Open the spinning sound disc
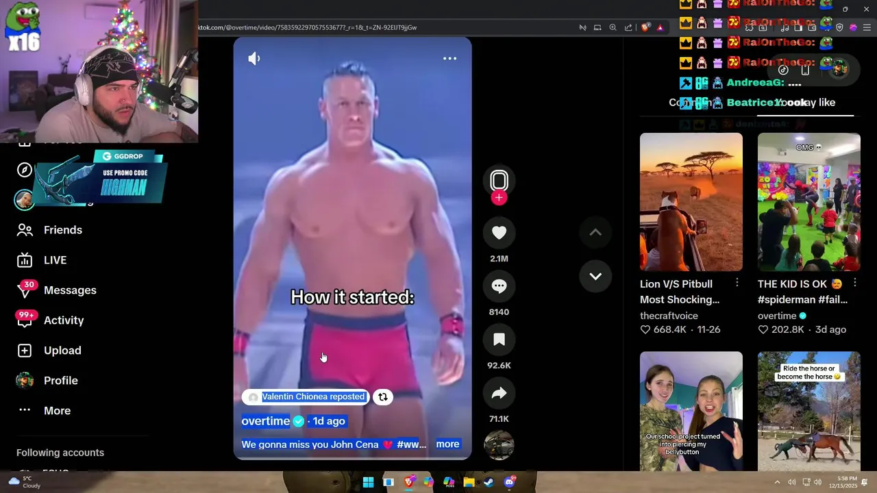The height and width of the screenshot is (493, 877). [x=499, y=445]
